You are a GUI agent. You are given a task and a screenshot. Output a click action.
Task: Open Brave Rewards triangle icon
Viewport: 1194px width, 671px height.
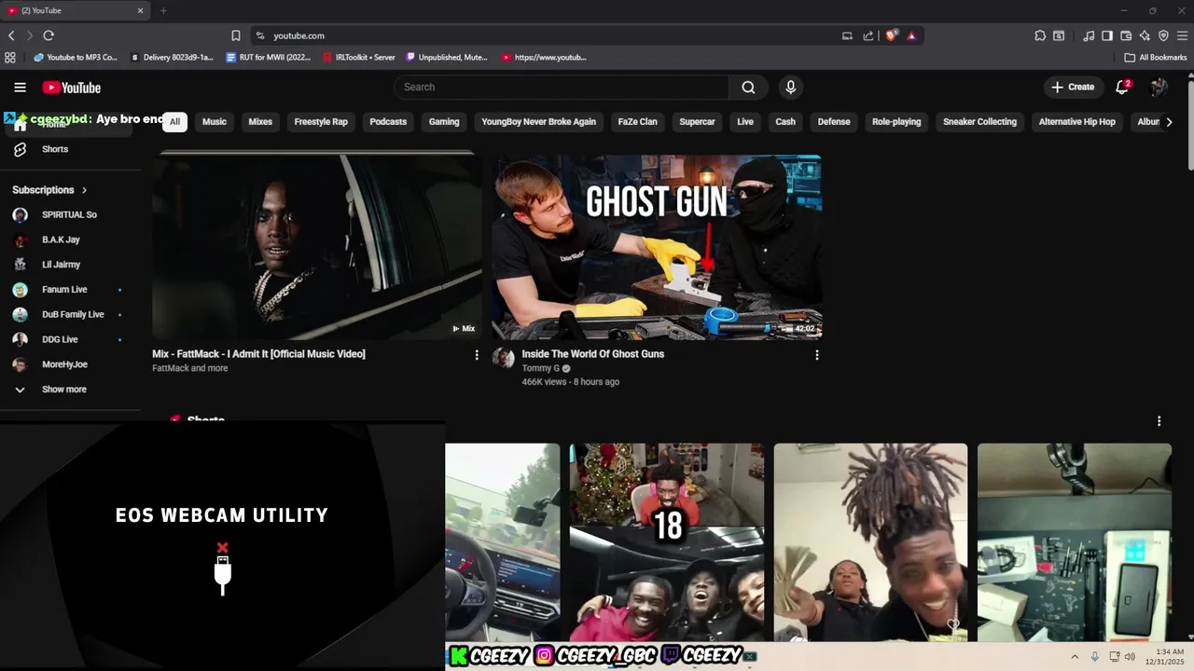coord(911,35)
